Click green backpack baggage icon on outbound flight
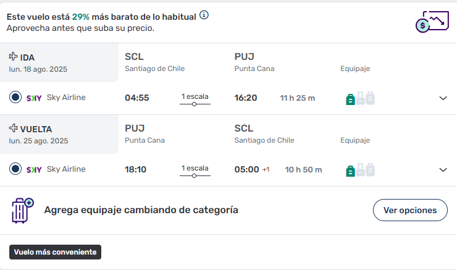457x270 pixels. pyautogui.click(x=350, y=99)
